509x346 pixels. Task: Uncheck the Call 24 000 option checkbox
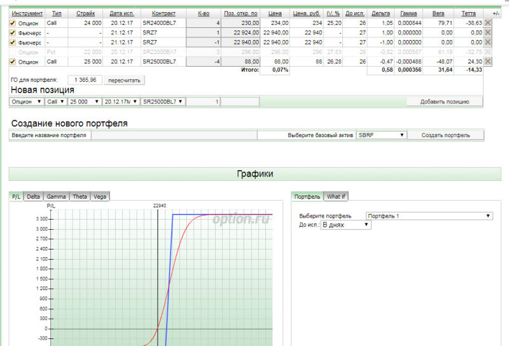click(13, 22)
